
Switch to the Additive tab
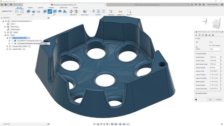(41, 8)
